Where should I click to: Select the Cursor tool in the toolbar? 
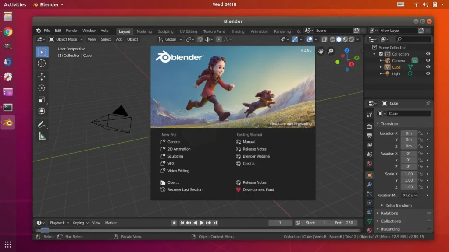pyautogui.click(x=42, y=63)
